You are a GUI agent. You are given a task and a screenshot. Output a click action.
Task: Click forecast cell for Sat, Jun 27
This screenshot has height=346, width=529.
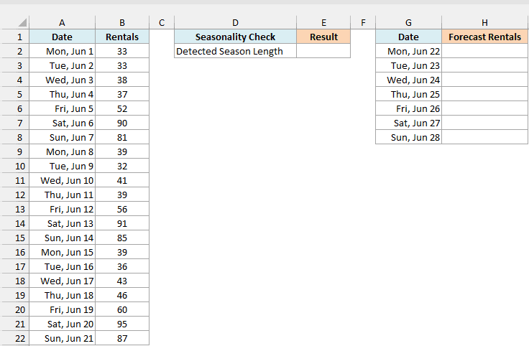(x=485, y=123)
